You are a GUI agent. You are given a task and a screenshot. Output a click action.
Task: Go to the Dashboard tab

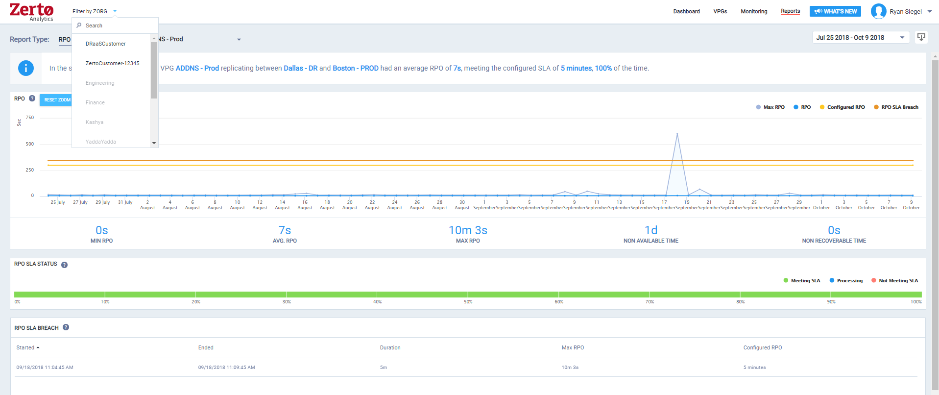tap(686, 11)
